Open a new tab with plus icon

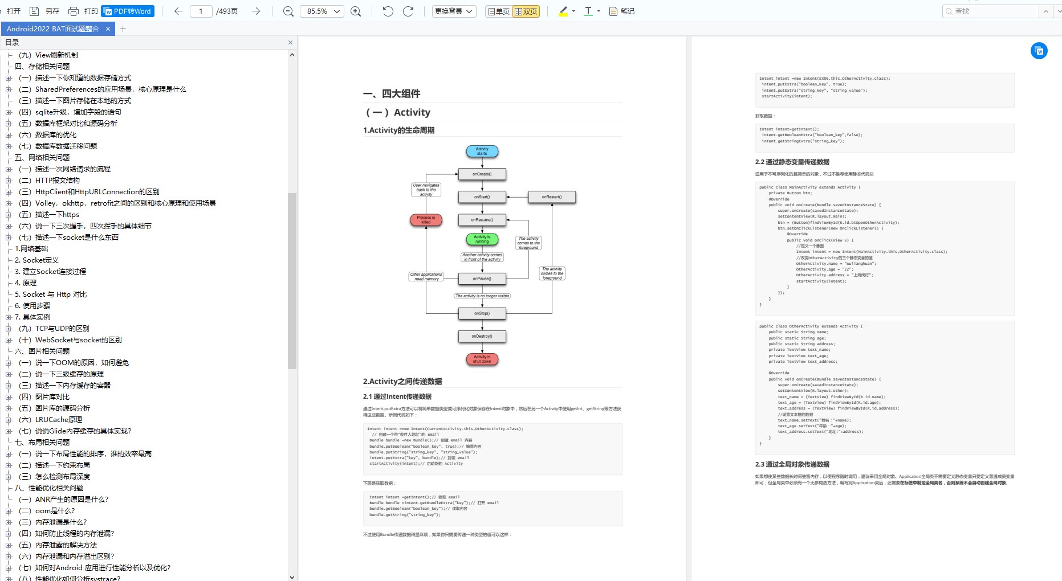[123, 28]
